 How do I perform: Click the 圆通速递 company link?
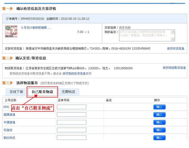9,115
